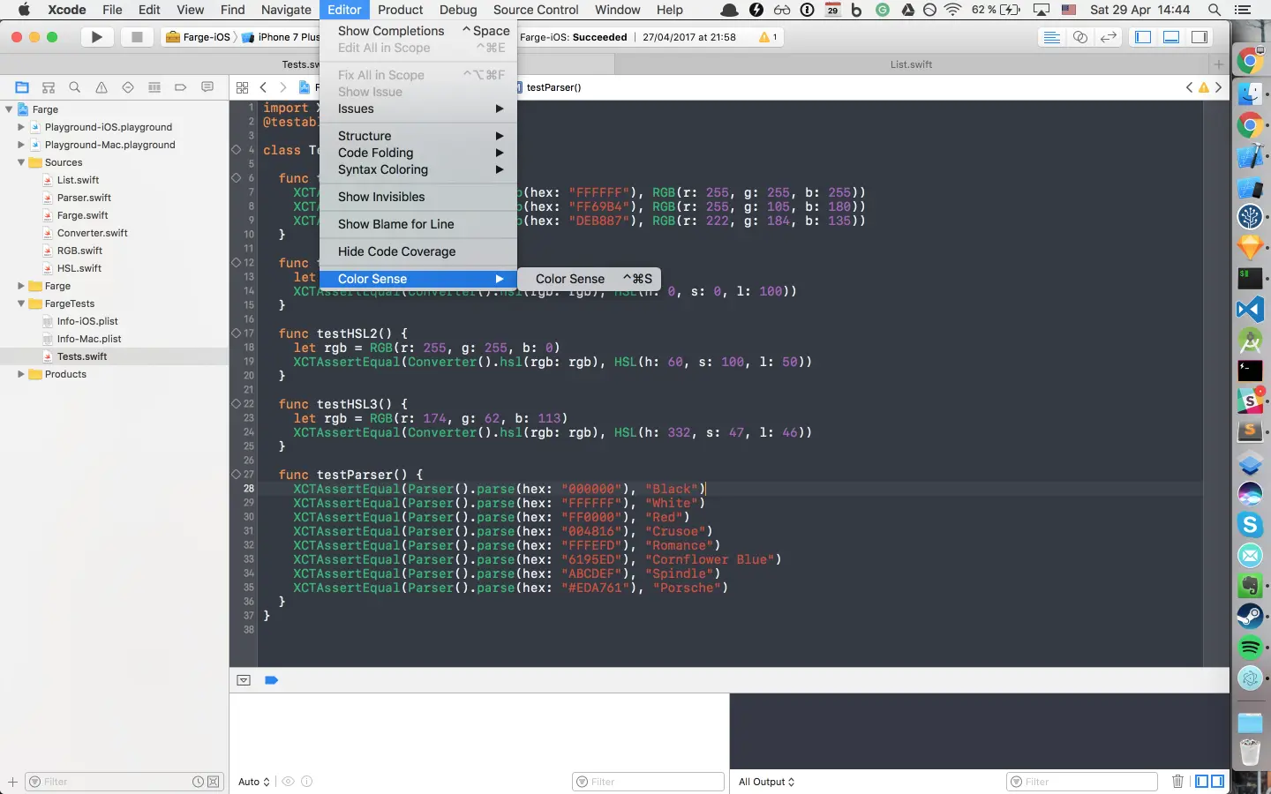Toggle the Navigator panel visibility button
Image resolution: width=1271 pixels, height=794 pixels.
(1143, 37)
